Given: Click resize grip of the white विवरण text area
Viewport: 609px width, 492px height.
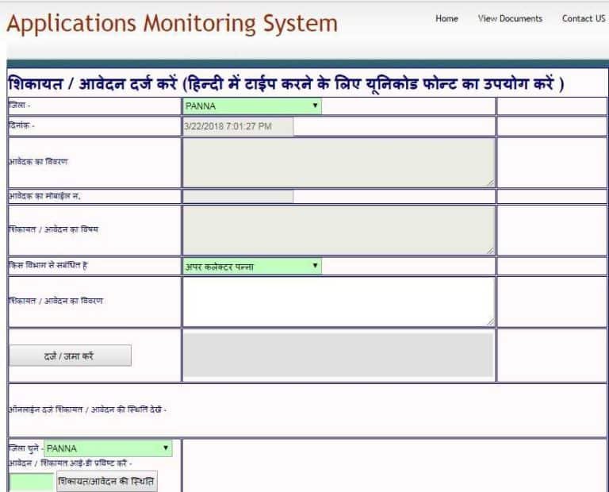Looking at the screenshot, I should [490, 321].
